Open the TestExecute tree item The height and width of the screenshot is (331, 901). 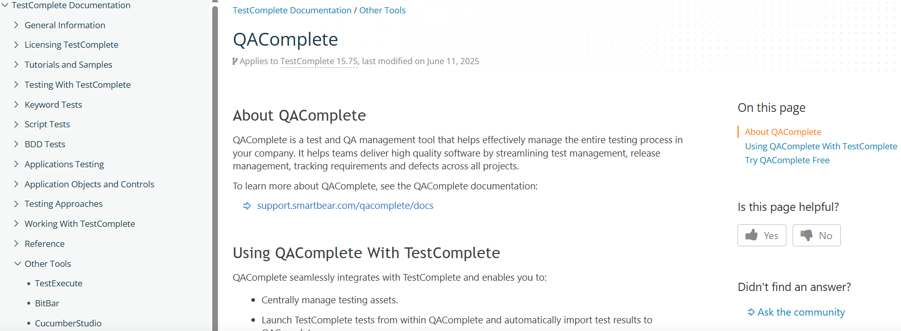[x=59, y=283]
